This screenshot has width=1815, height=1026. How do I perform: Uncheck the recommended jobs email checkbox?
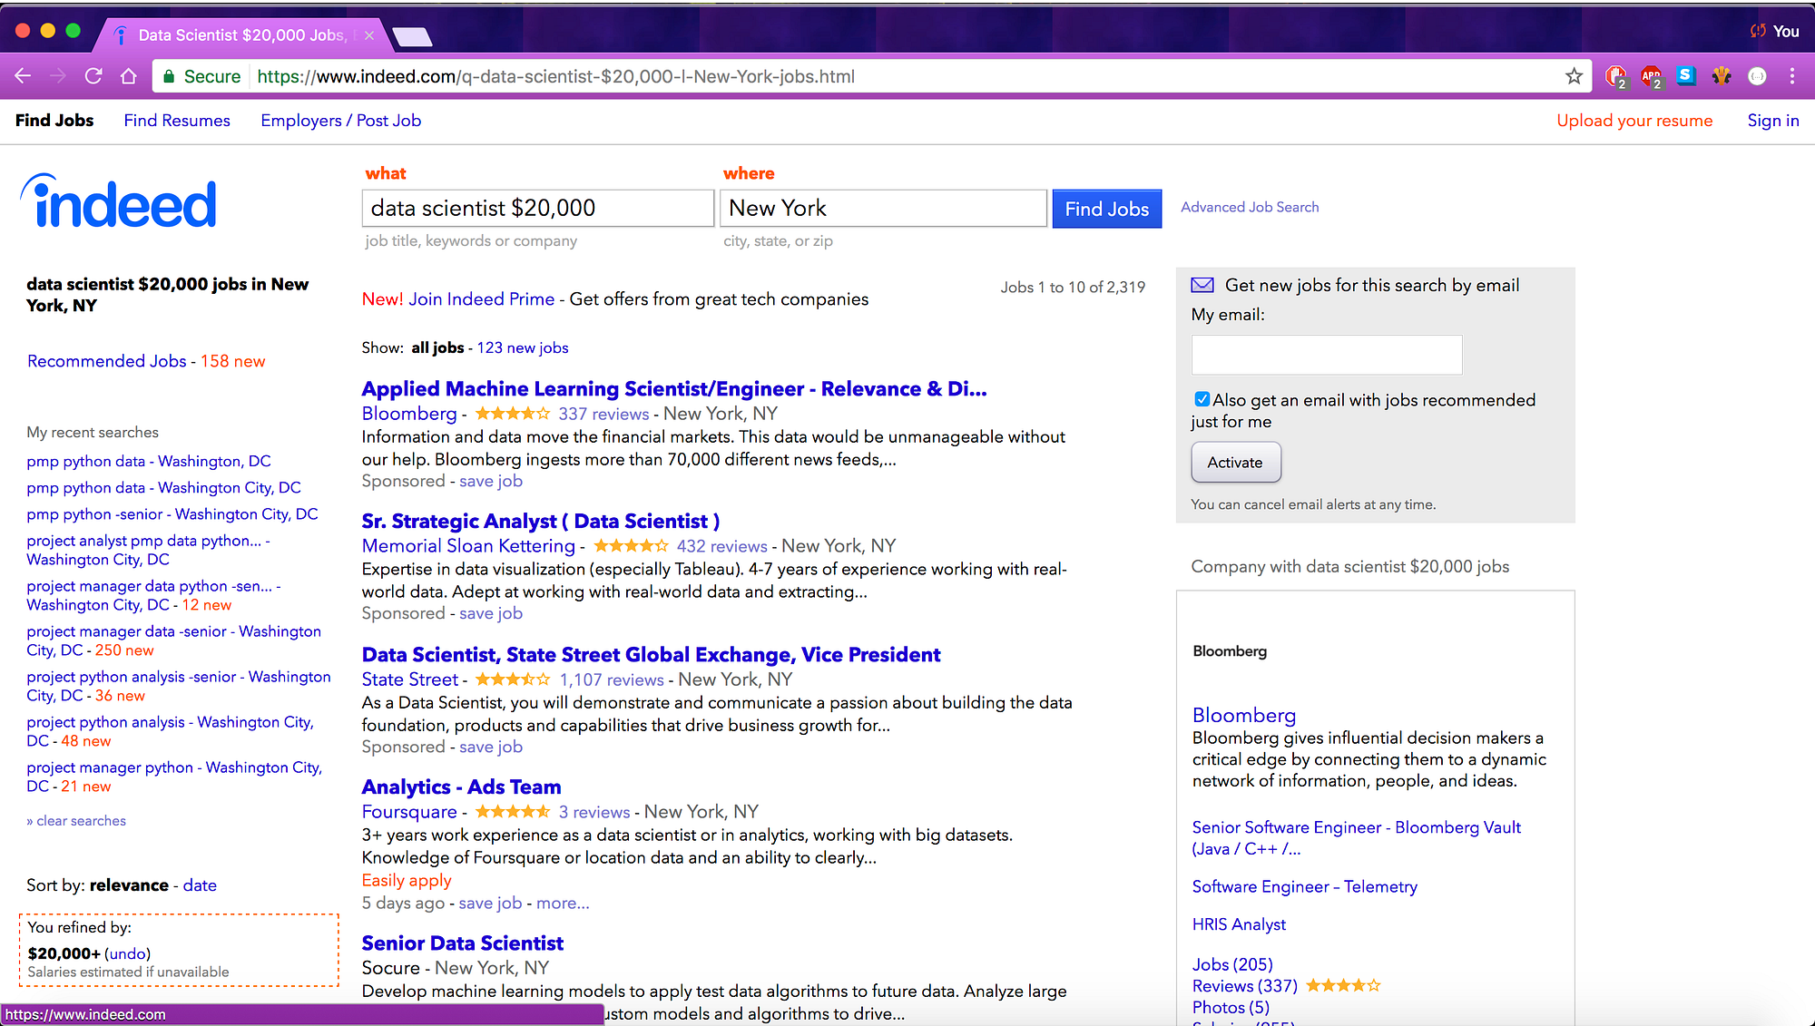[1201, 398]
